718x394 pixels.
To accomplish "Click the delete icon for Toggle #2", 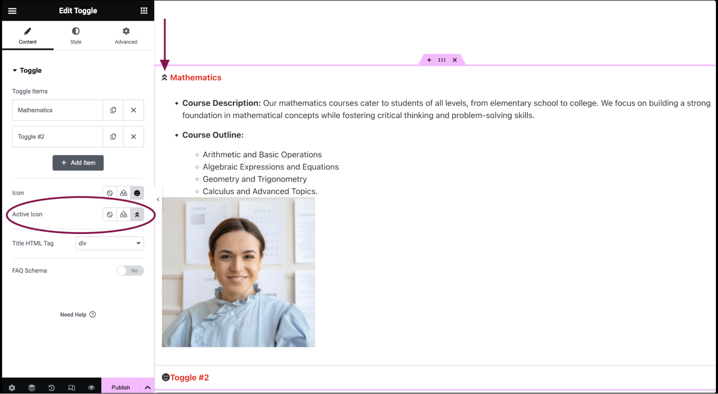I will tap(134, 136).
